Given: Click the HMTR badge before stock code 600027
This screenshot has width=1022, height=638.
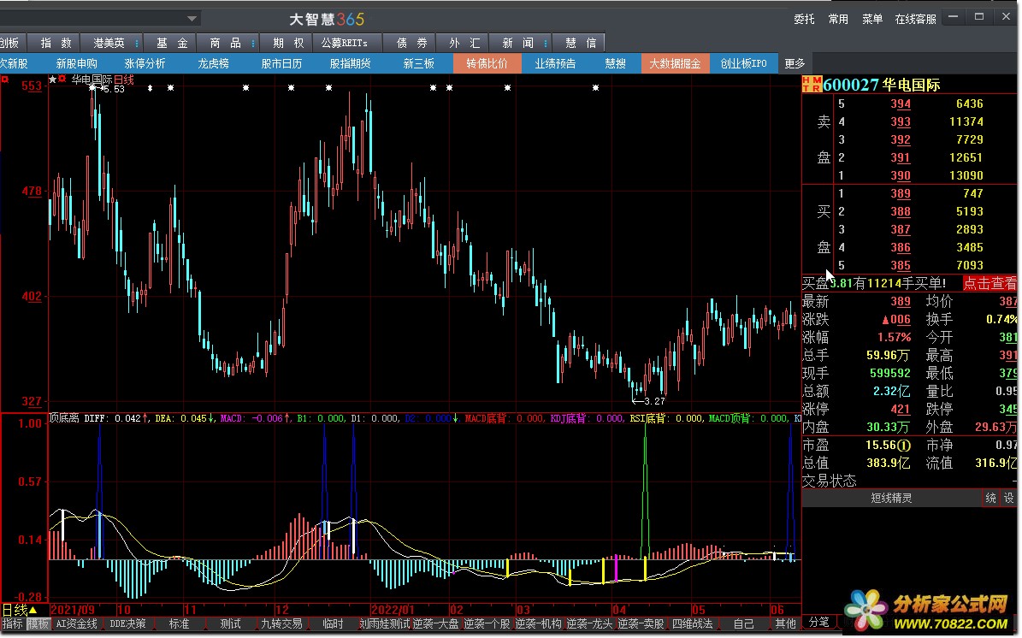Looking at the screenshot, I should 812,84.
